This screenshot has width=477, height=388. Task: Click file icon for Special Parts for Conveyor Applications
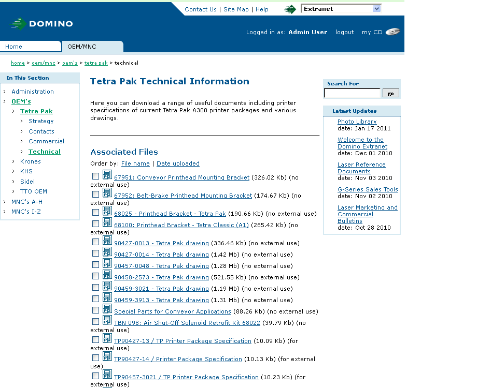coord(107,309)
